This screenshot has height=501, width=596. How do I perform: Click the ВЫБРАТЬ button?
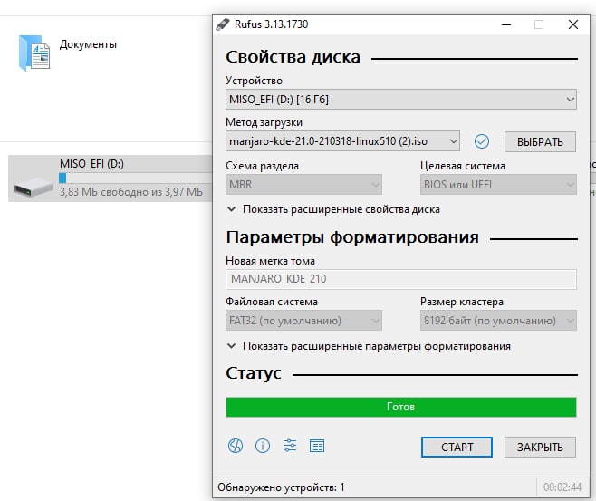coord(540,142)
